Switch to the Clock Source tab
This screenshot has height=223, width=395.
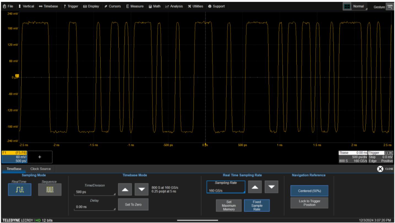(x=40, y=169)
